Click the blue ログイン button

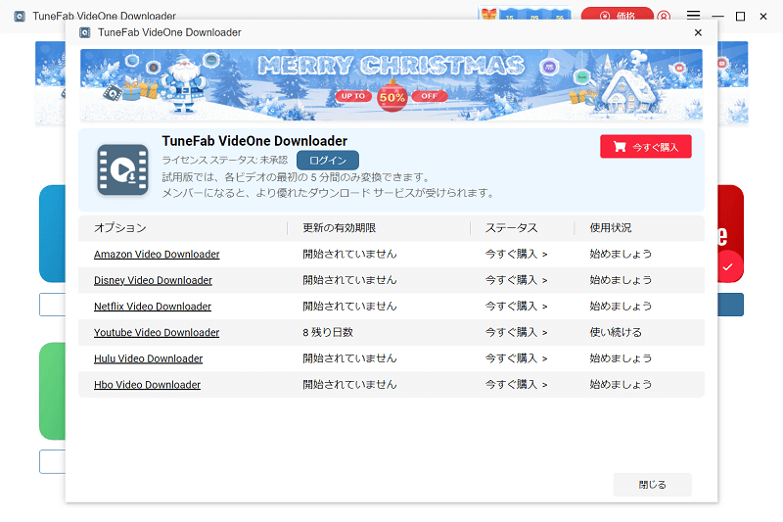click(x=328, y=161)
